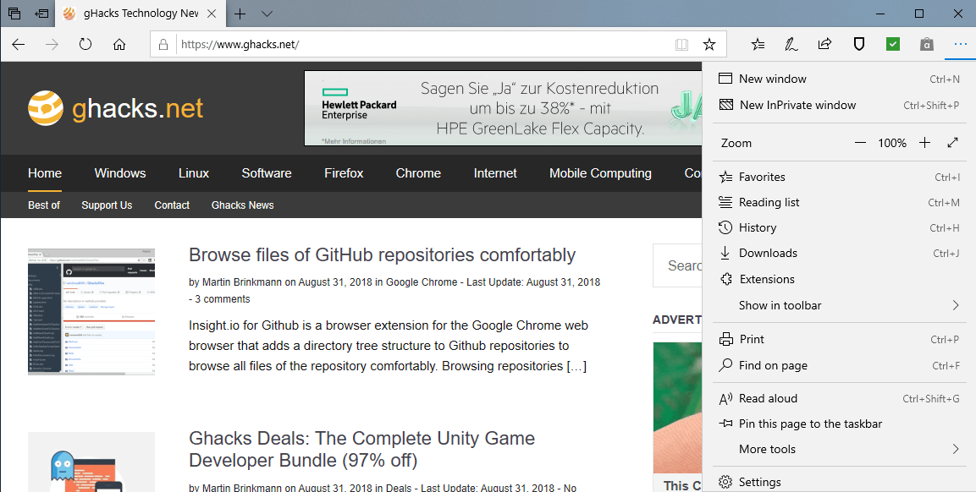Click the Hewlett Packard Enterprise banner ad

tap(503, 108)
